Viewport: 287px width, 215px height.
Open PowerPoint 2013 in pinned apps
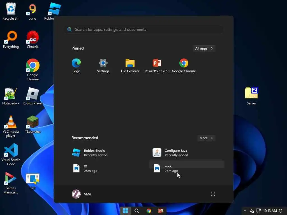tap(157, 66)
